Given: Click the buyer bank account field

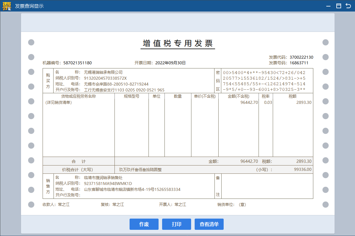Looking at the screenshot, I should click(x=124, y=90).
